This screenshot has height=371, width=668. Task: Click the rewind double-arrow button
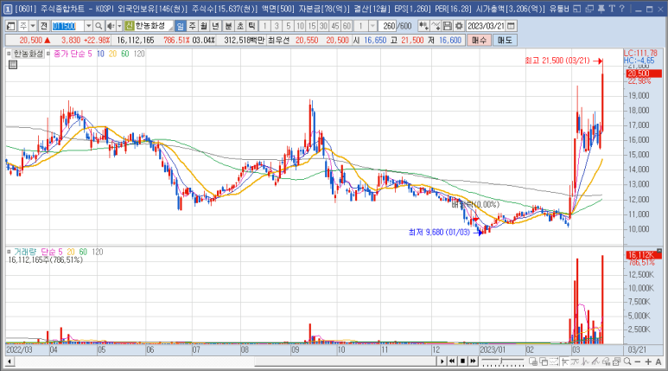click(x=452, y=361)
